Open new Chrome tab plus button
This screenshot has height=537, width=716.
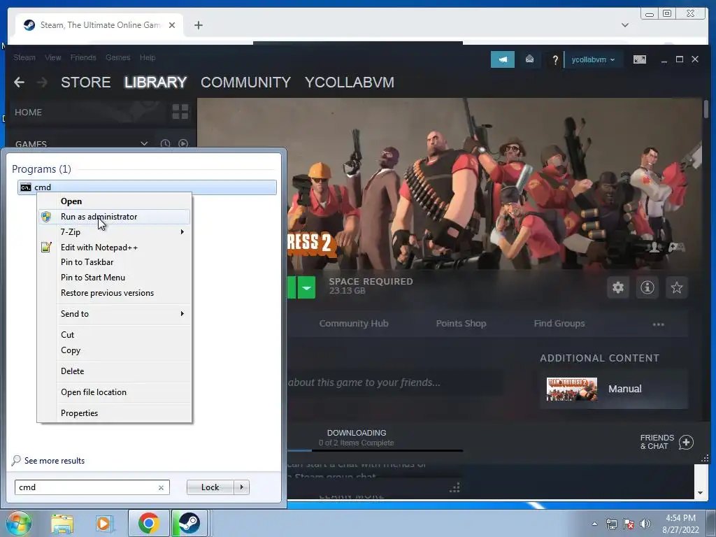198,25
